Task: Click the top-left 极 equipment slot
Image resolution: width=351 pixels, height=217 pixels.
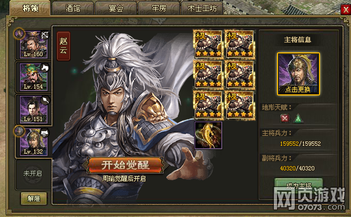Action: tap(208, 45)
